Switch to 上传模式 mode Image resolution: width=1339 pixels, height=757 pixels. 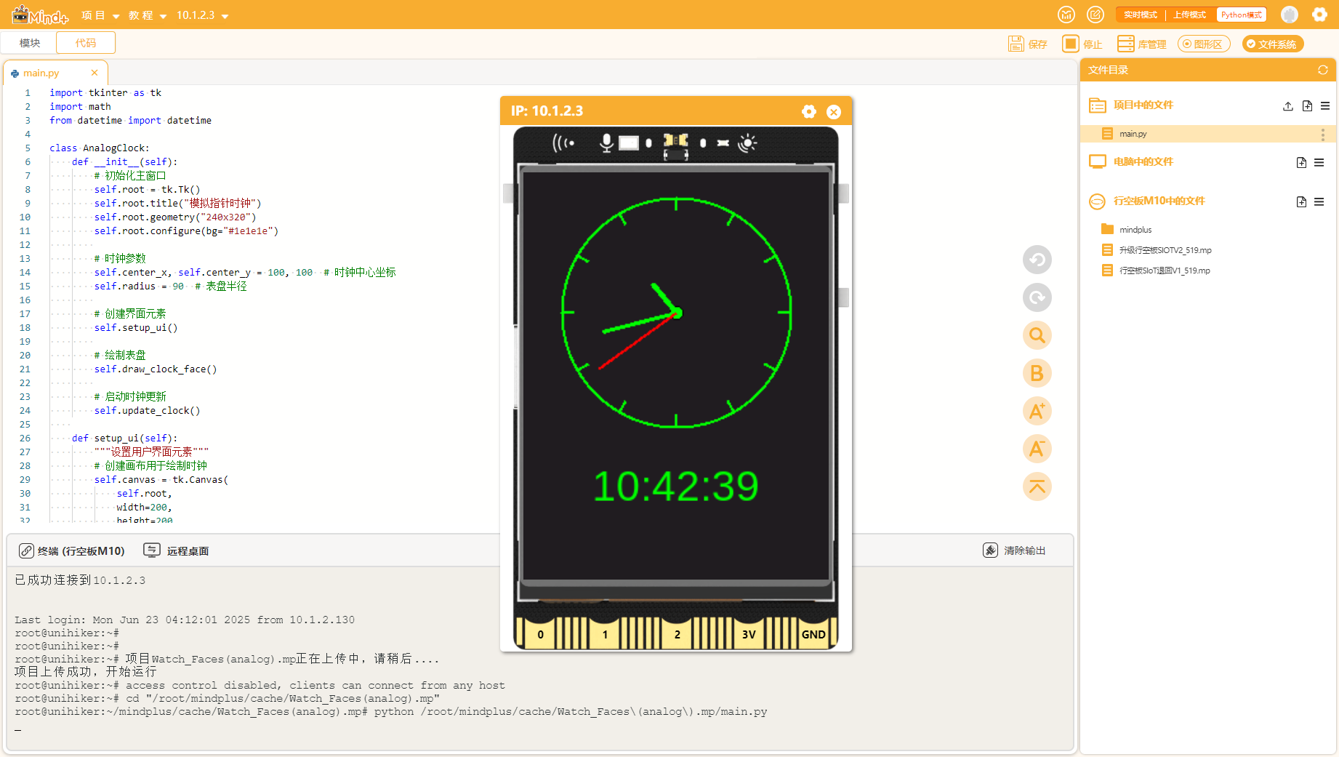[1189, 15]
